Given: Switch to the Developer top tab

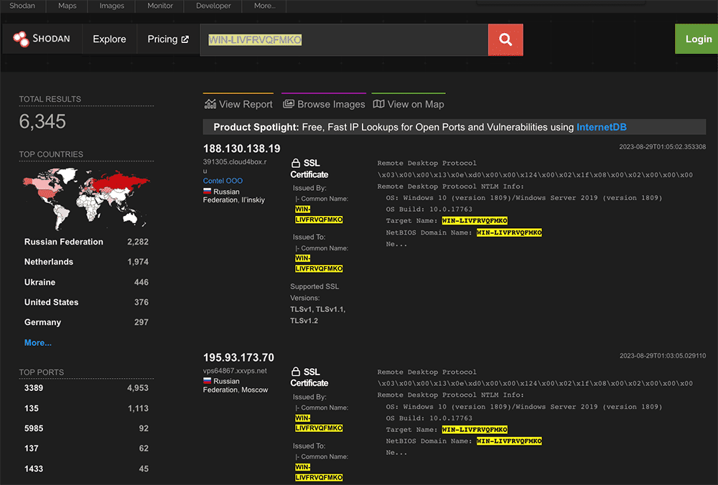Looking at the screenshot, I should click(213, 6).
